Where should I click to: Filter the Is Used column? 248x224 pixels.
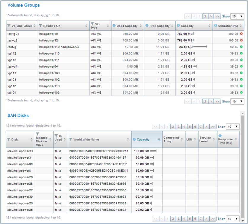click(56, 136)
